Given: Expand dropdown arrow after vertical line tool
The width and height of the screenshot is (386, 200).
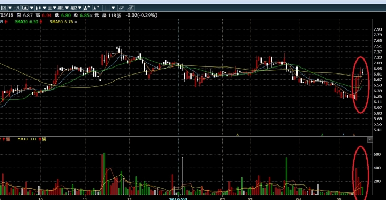Looking at the screenshot, I should click(113, 8).
